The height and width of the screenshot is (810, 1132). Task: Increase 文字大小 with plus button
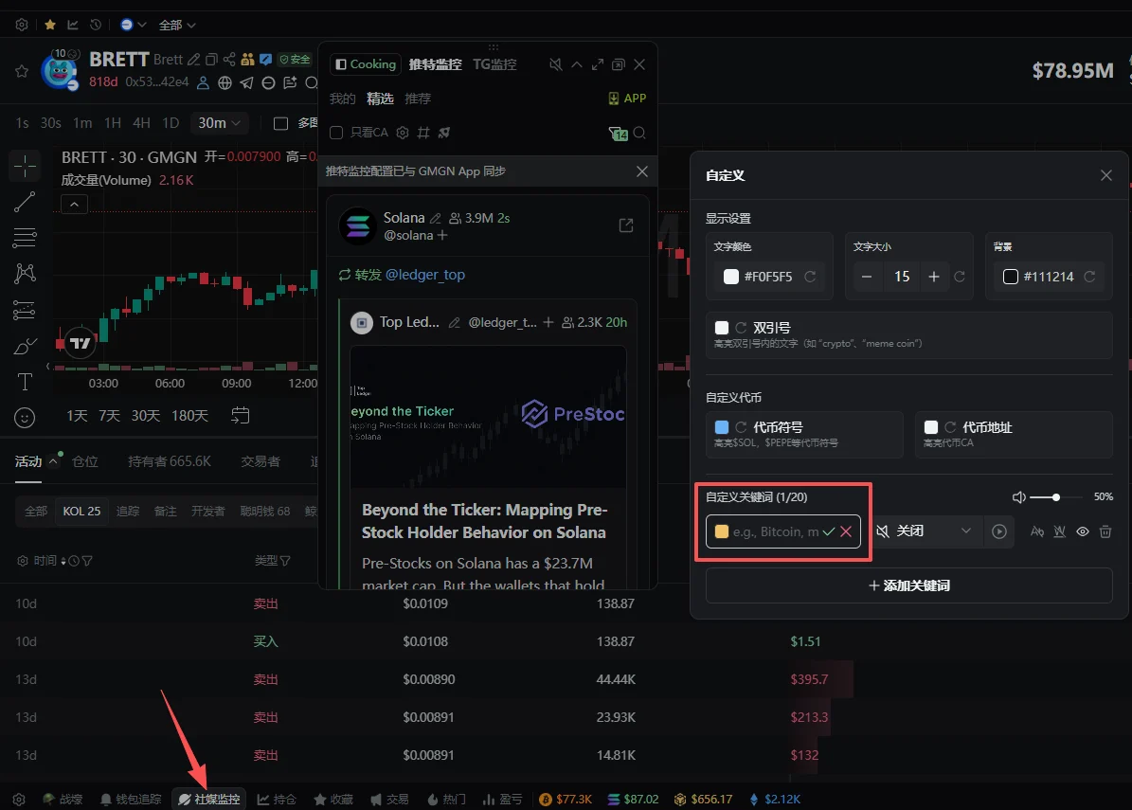coord(933,277)
